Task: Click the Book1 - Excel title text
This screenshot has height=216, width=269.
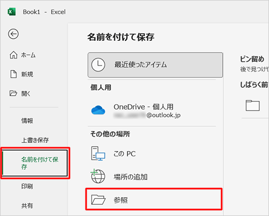Action: coord(44,12)
